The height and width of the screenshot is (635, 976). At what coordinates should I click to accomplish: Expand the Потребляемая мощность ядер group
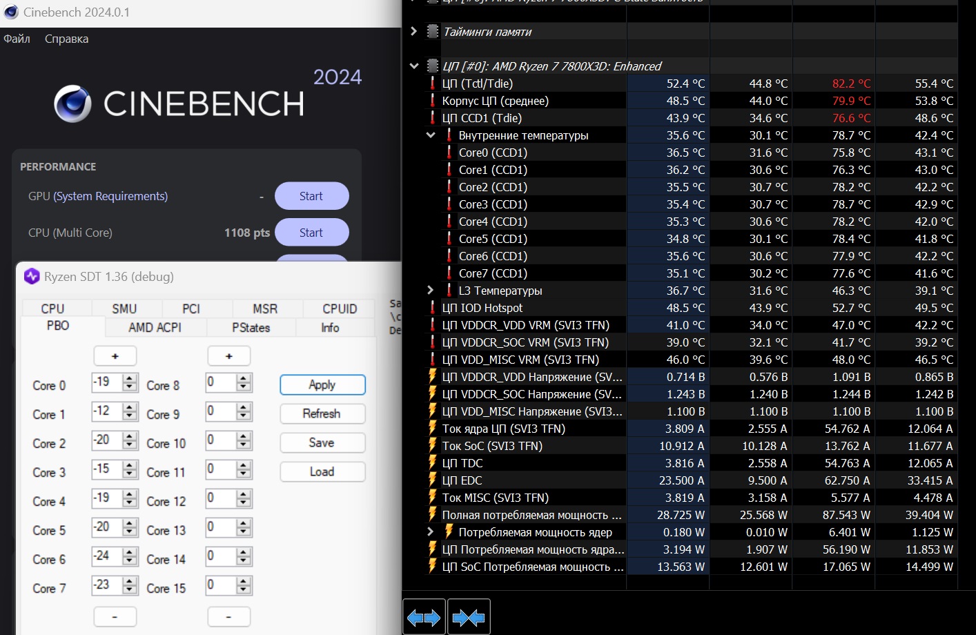tap(431, 532)
